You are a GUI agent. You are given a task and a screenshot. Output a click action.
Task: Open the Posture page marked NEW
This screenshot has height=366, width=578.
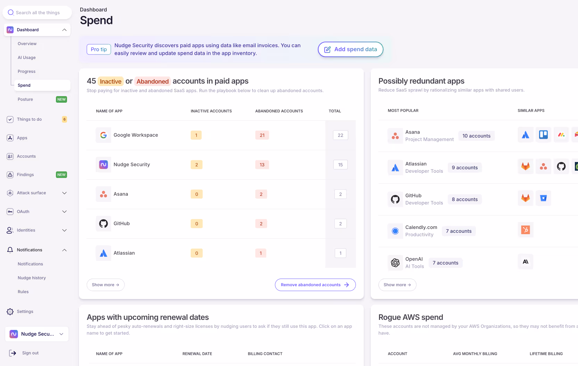coord(25,99)
